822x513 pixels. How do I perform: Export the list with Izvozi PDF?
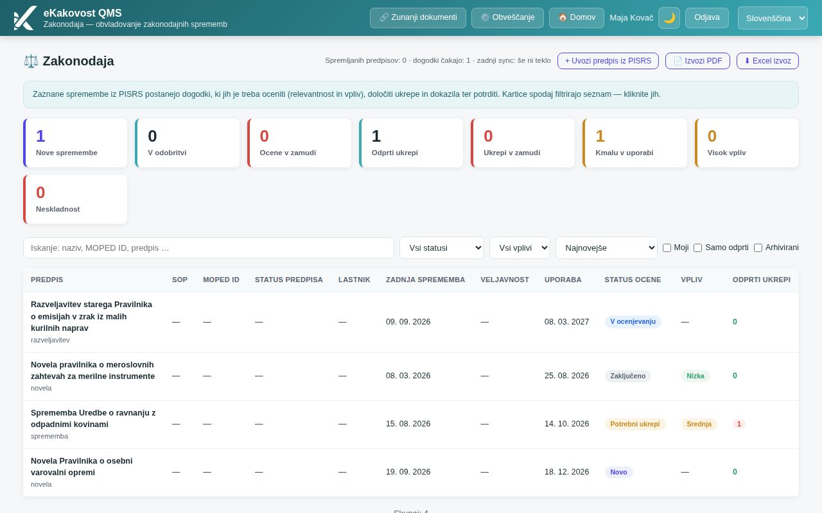click(x=697, y=61)
